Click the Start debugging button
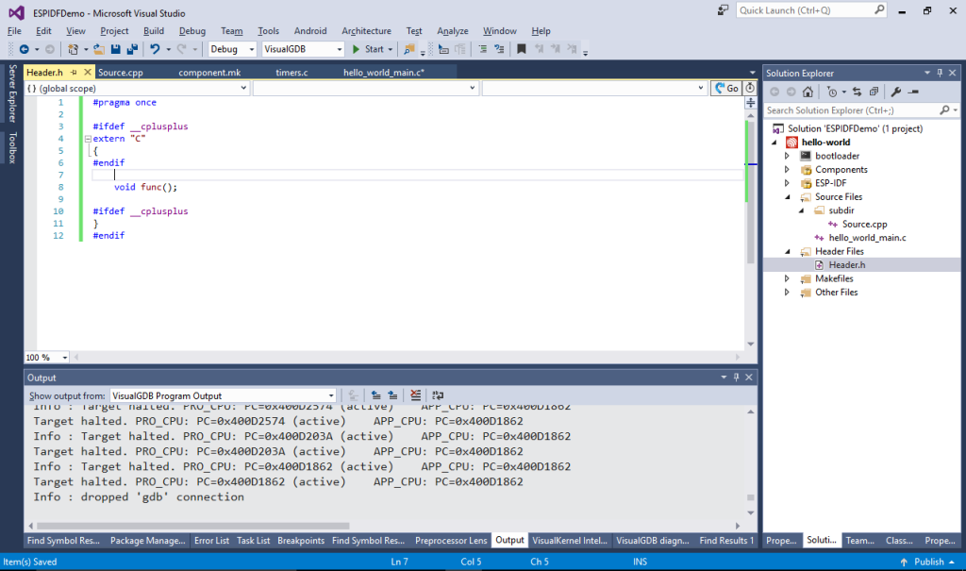 (372, 48)
